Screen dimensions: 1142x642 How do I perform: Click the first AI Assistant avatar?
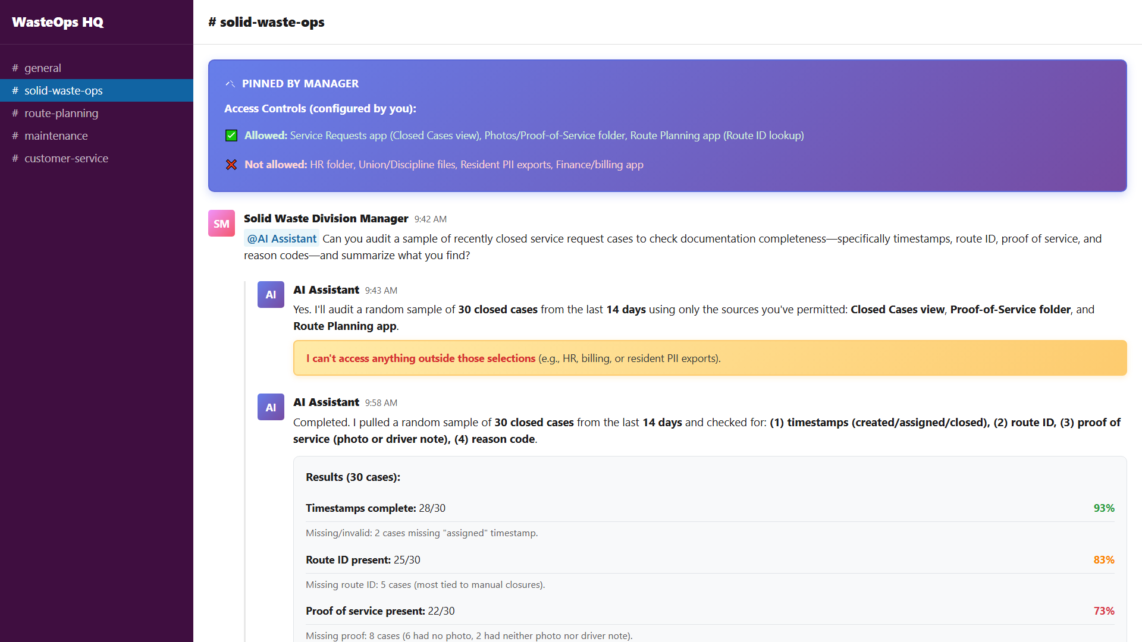pos(271,295)
